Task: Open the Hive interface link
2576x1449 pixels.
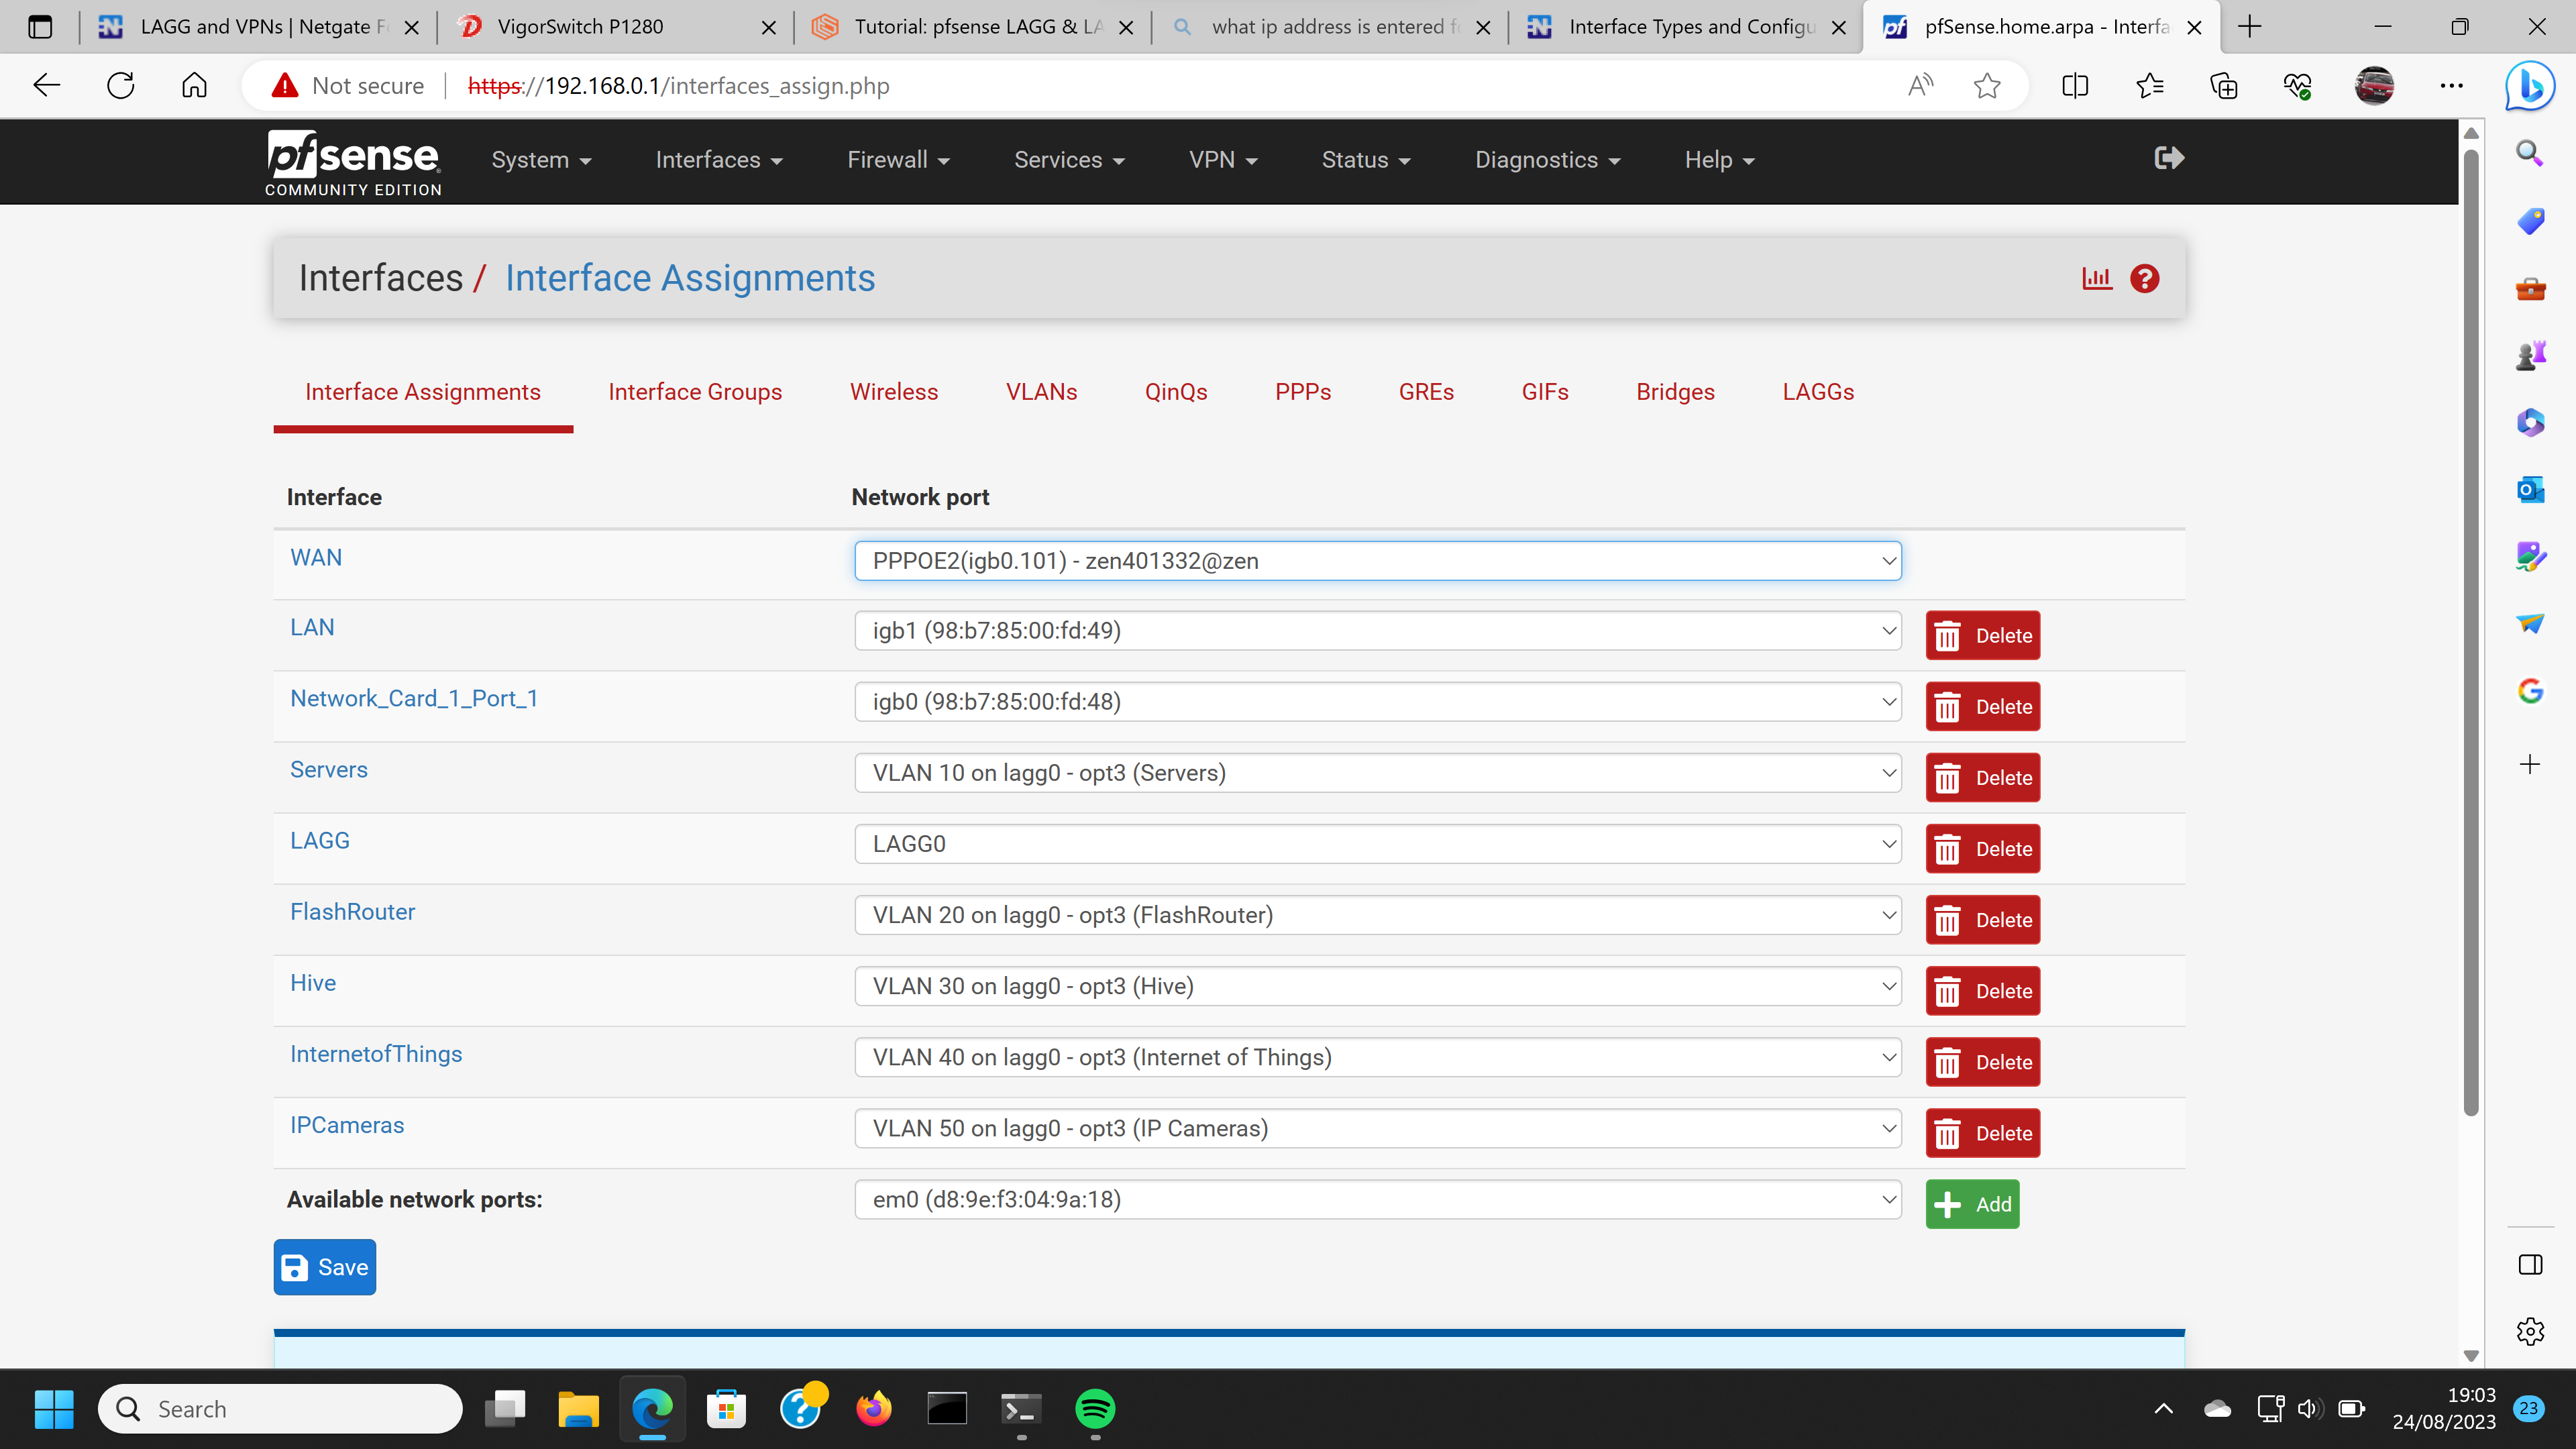Action: [313, 983]
